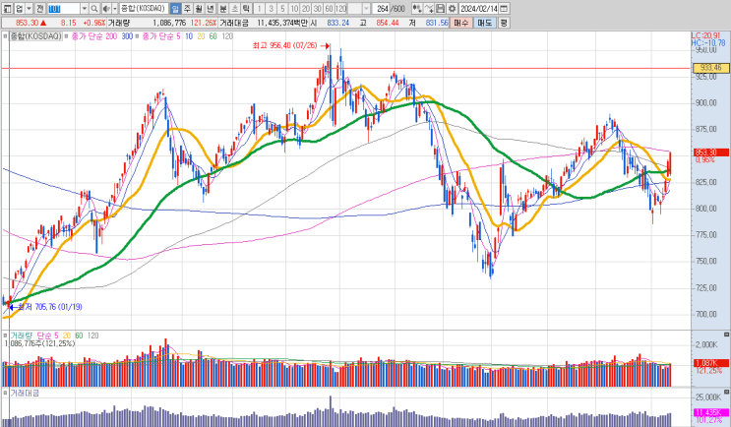This screenshot has height=427, width=731.
Task: Toggle the box before 종가 단순 200
Action: (x=67, y=36)
